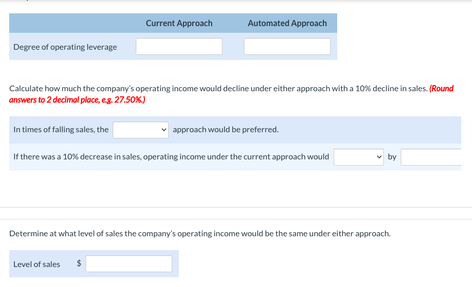Click the Automated Approach operating leverage input
472x287 pixels.
click(x=287, y=46)
